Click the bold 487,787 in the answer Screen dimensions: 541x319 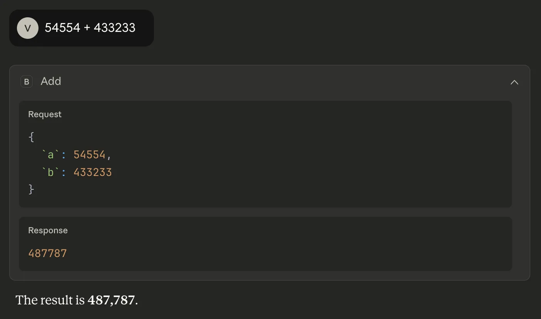coord(111,300)
